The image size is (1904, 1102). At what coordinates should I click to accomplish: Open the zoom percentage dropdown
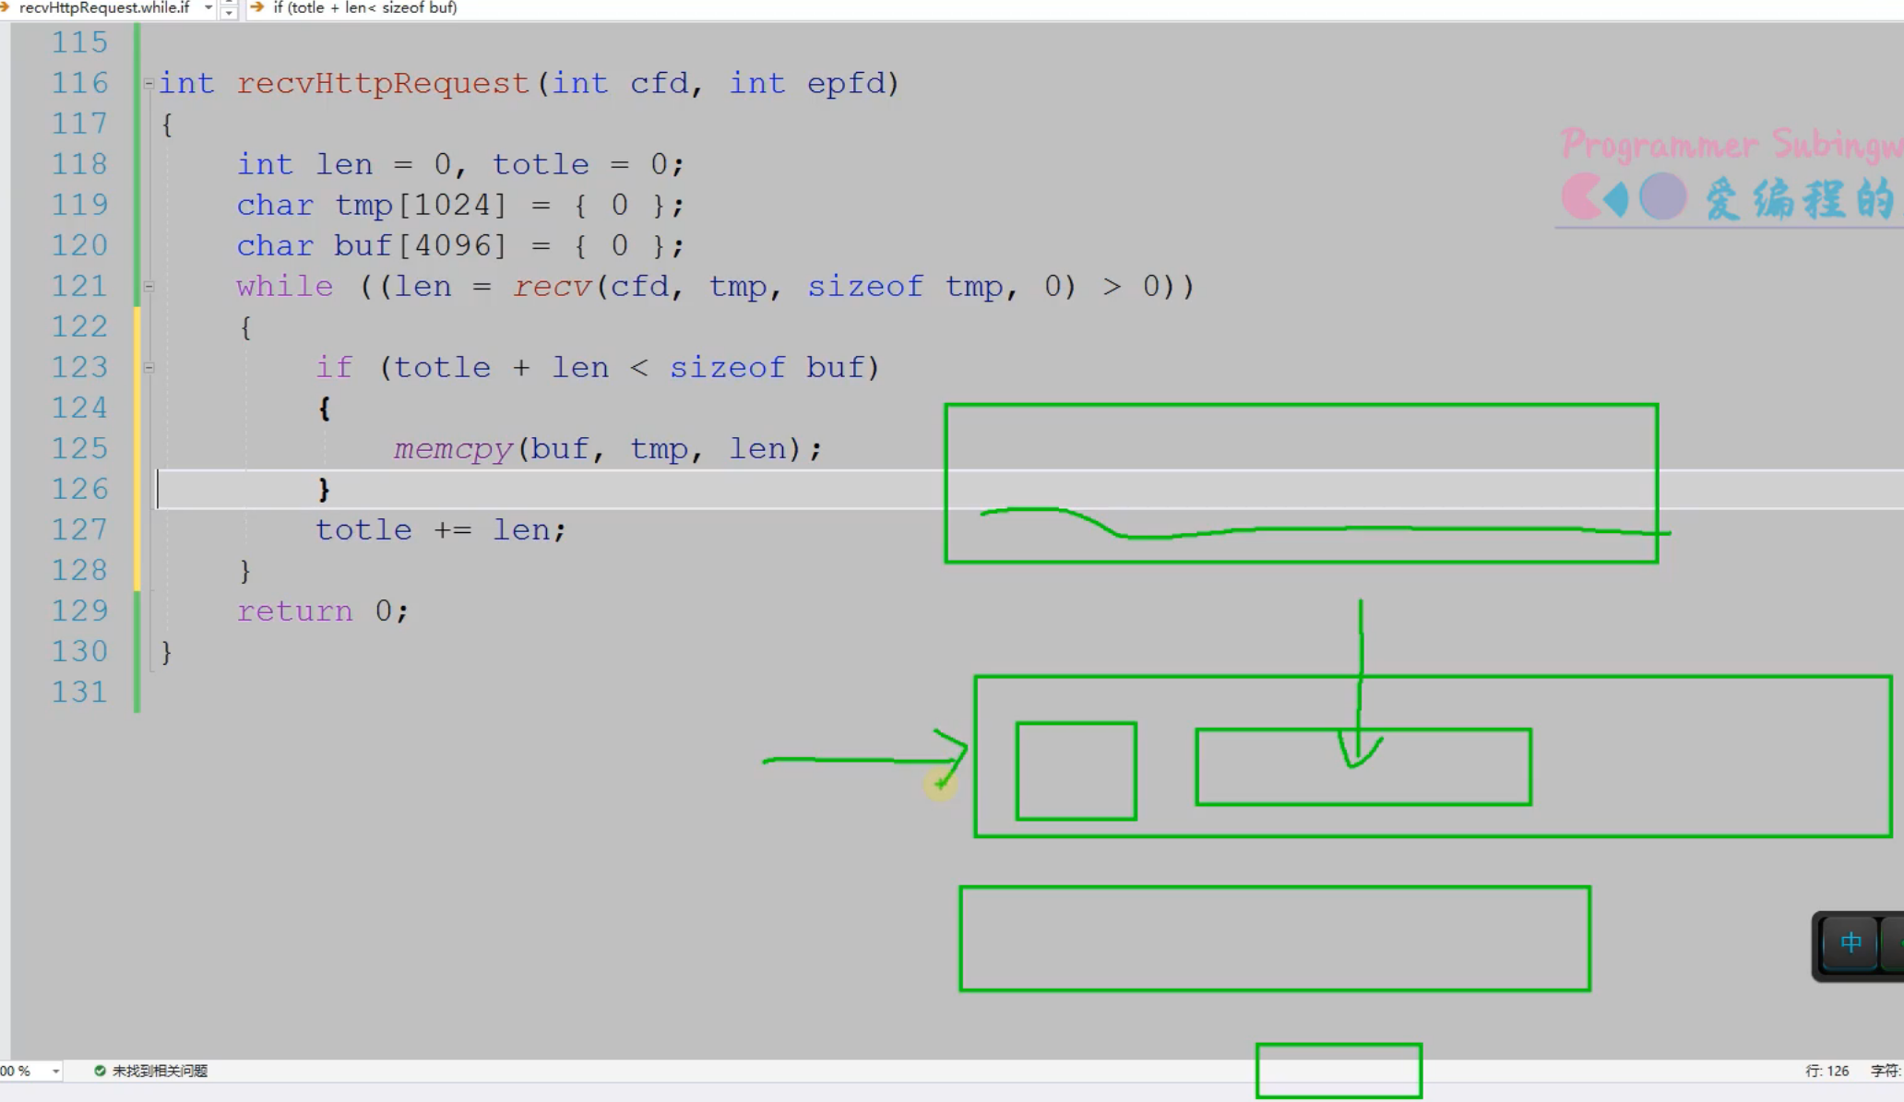pyautogui.click(x=55, y=1071)
